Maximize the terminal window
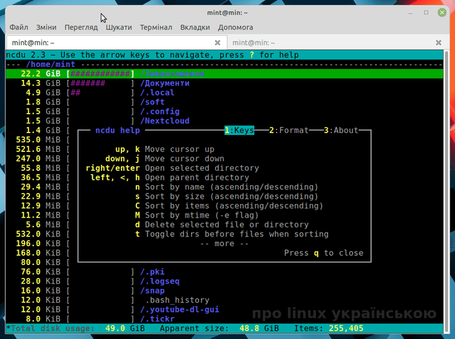 (426, 12)
